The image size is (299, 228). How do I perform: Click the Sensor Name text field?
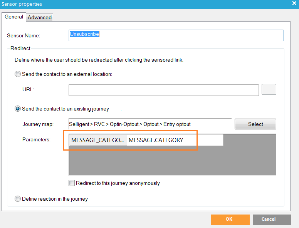[176, 35]
